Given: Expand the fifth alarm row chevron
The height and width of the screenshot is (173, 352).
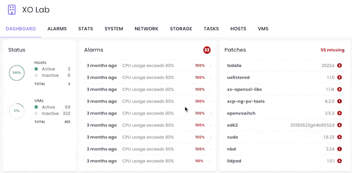Looking at the screenshot, I should [x=211, y=113].
